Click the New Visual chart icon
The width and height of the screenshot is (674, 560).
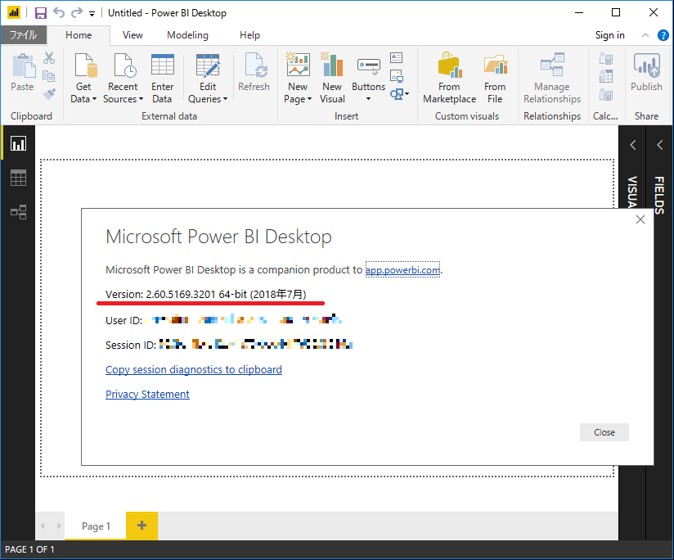(x=331, y=67)
